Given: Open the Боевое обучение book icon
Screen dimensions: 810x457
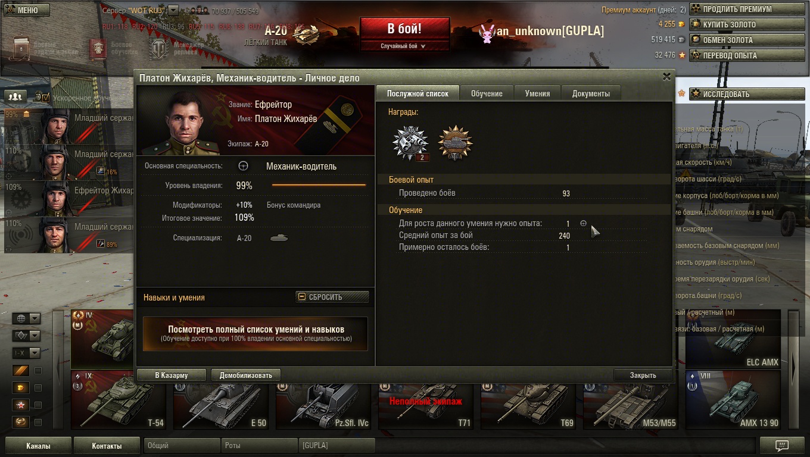Looking at the screenshot, I should (x=98, y=48).
